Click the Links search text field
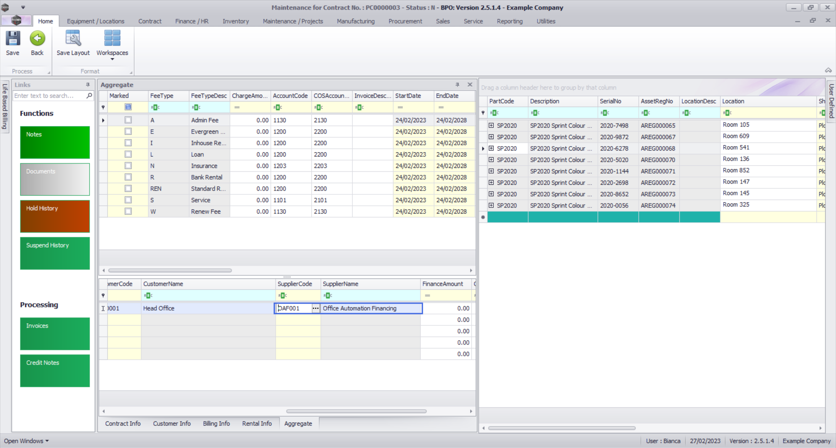 pos(49,96)
